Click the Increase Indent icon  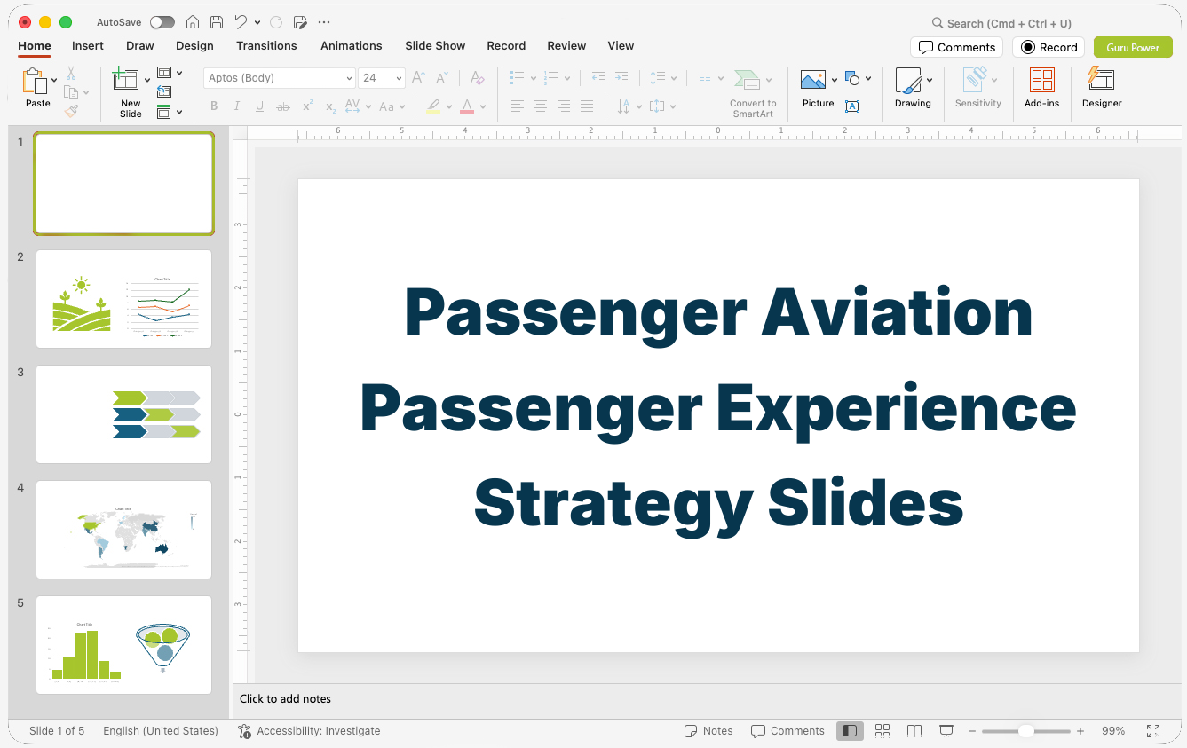pyautogui.click(x=621, y=78)
